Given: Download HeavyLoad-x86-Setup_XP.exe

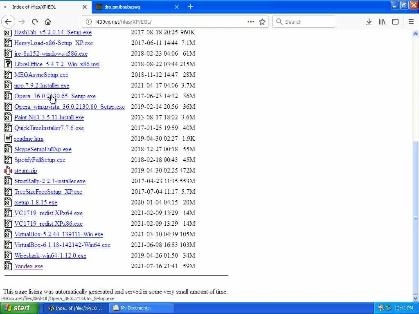Looking at the screenshot, I should 54,43.
